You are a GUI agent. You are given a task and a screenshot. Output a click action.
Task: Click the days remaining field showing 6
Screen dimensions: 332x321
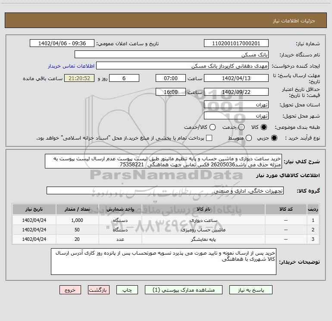tap(124, 78)
